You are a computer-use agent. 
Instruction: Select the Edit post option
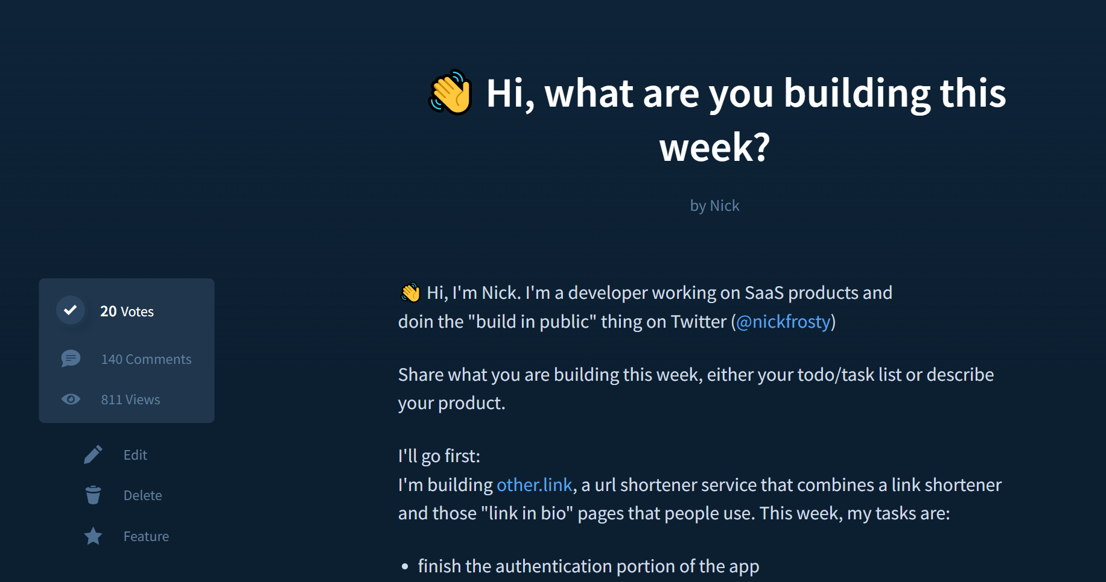135,455
